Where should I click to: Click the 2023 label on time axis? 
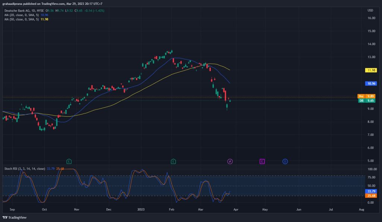(141, 210)
